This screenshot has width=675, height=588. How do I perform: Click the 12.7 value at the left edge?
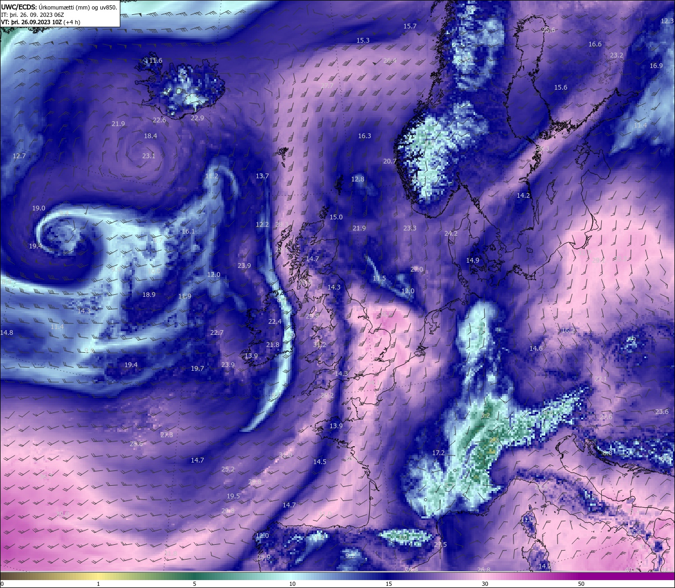point(19,156)
